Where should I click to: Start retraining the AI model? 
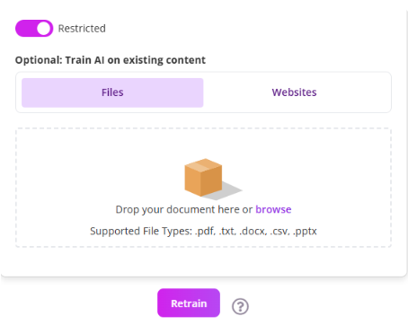[189, 303]
